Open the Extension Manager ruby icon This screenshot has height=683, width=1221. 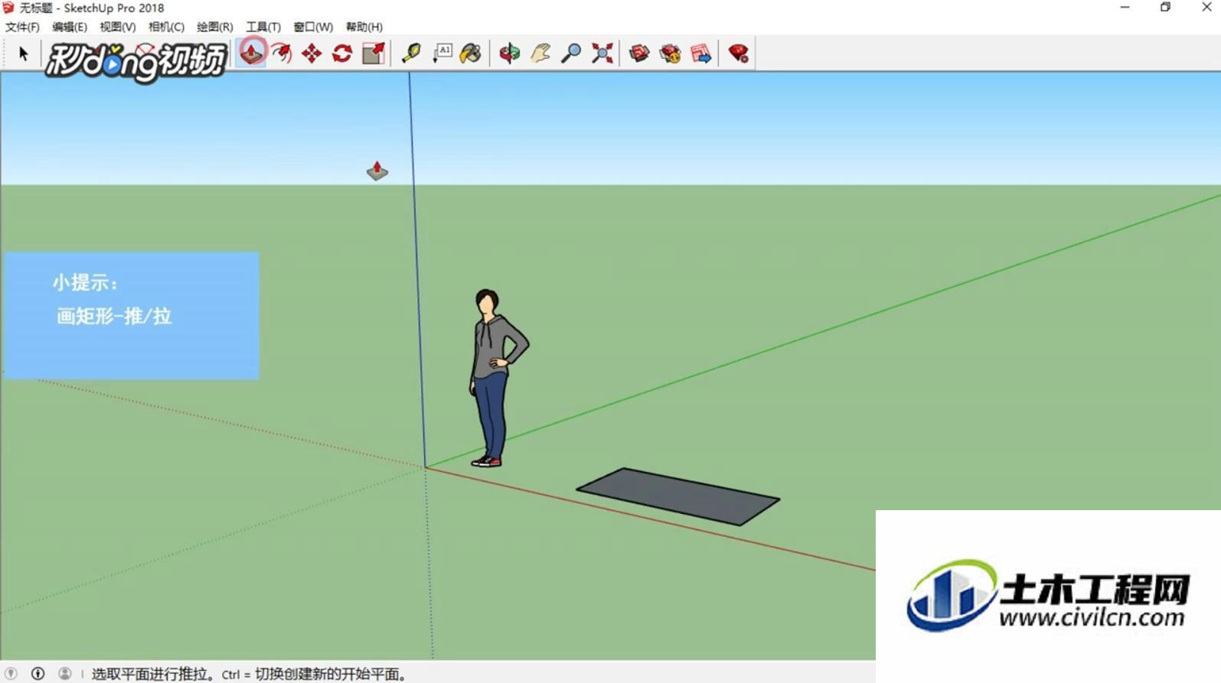pyautogui.click(x=738, y=53)
